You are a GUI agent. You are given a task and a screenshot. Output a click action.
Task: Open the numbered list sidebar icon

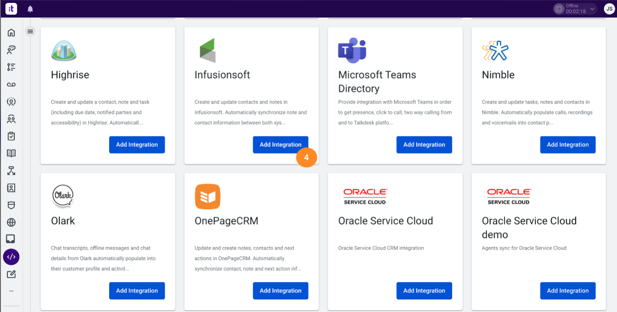click(x=11, y=67)
